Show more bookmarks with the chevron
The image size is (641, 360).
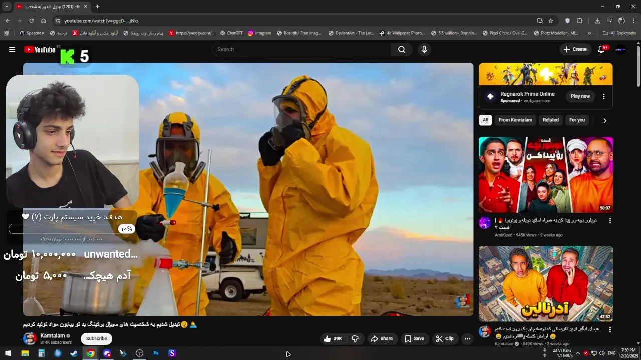(589, 33)
